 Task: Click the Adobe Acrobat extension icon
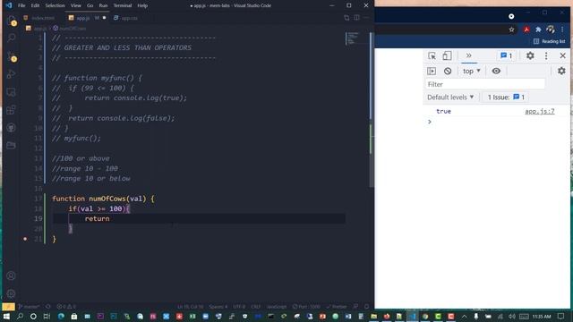[x=526, y=30]
